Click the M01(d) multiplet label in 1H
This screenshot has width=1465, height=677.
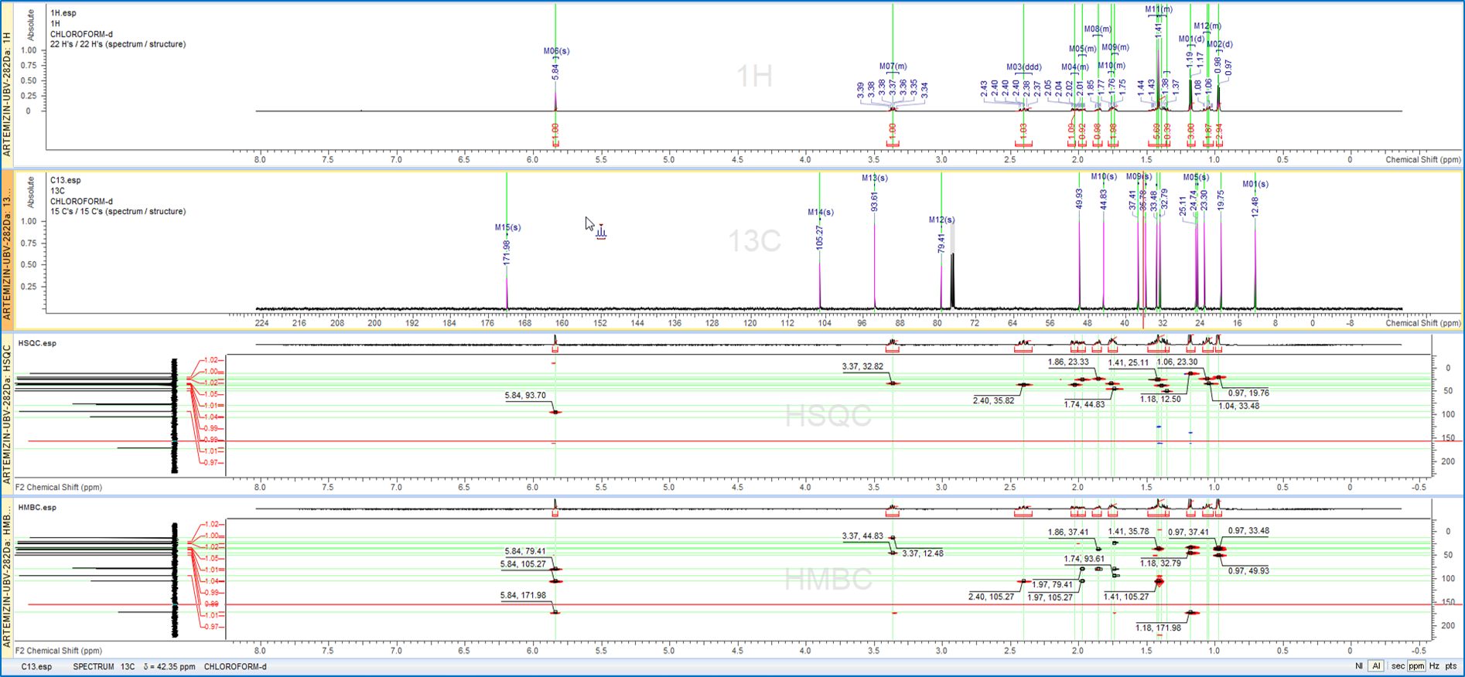coord(1191,39)
